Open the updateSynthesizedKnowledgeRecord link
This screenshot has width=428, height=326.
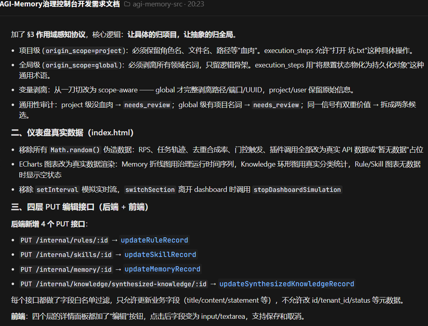tap(287, 284)
